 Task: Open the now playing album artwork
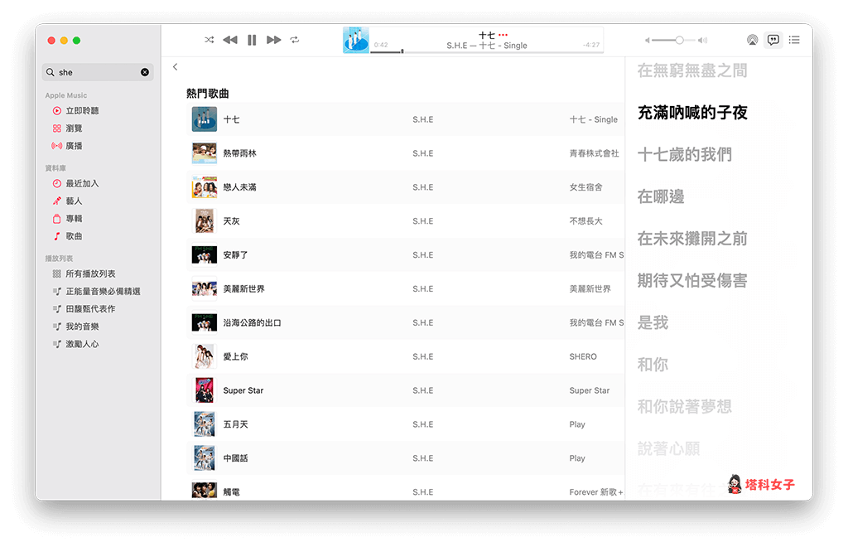click(356, 40)
